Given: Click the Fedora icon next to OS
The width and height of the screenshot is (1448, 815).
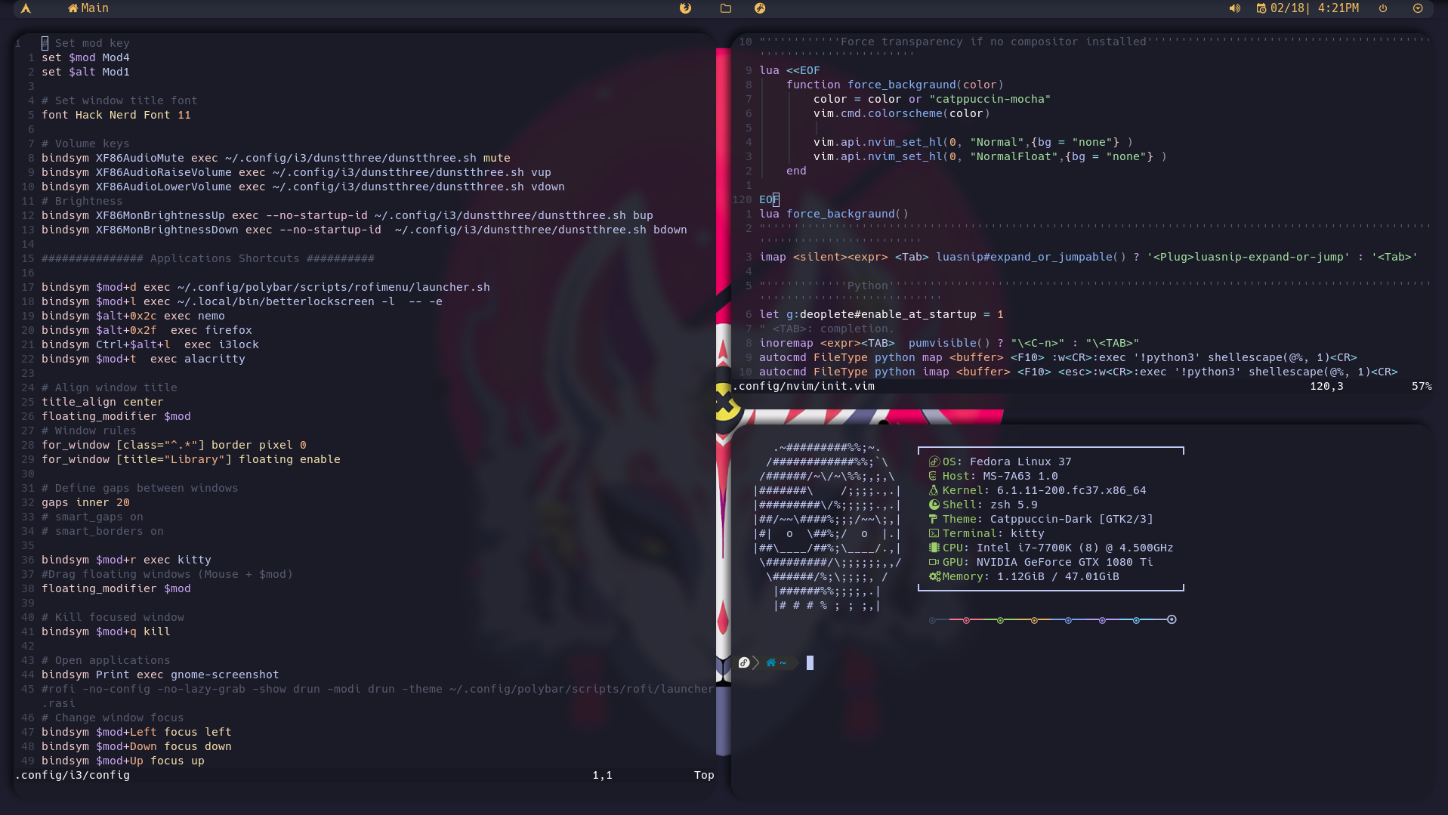Looking at the screenshot, I should [934, 462].
